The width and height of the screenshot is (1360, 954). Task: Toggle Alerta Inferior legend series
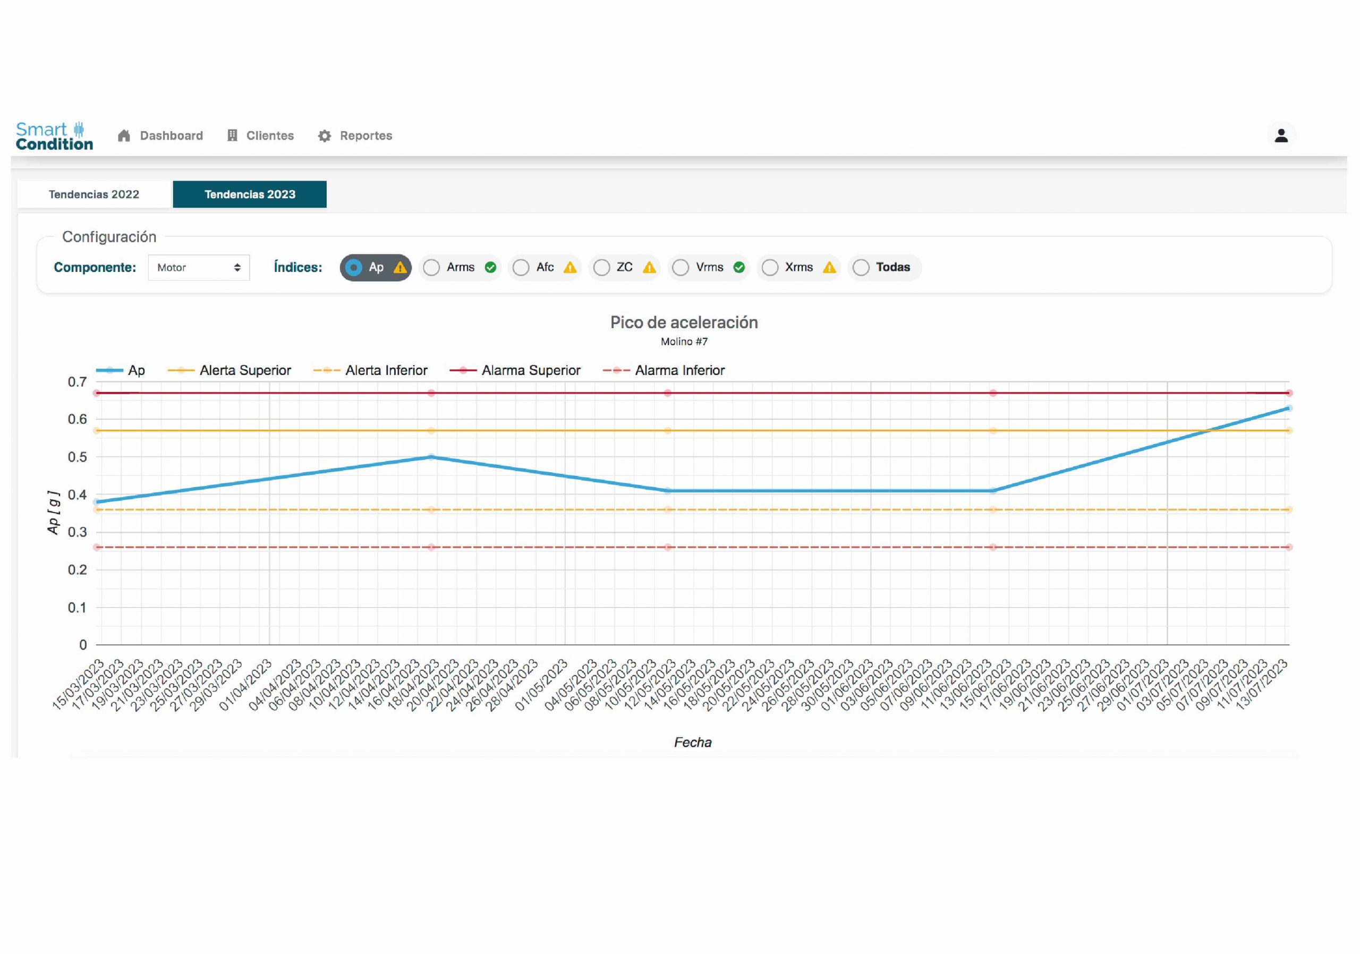[386, 371]
